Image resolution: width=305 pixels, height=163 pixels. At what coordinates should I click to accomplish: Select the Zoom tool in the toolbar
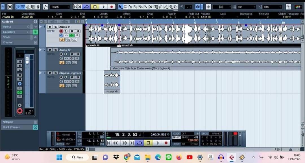(x=145, y=7)
